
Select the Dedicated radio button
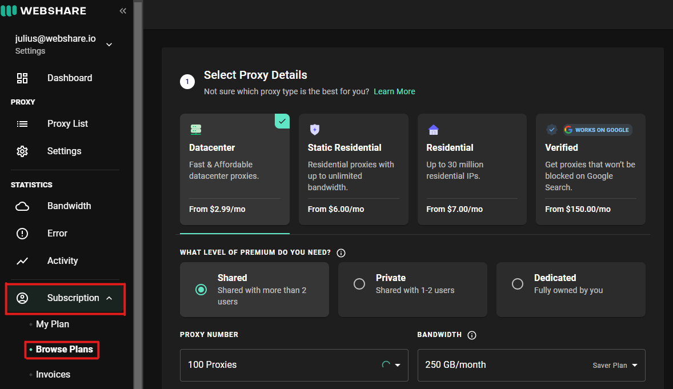pyautogui.click(x=518, y=284)
